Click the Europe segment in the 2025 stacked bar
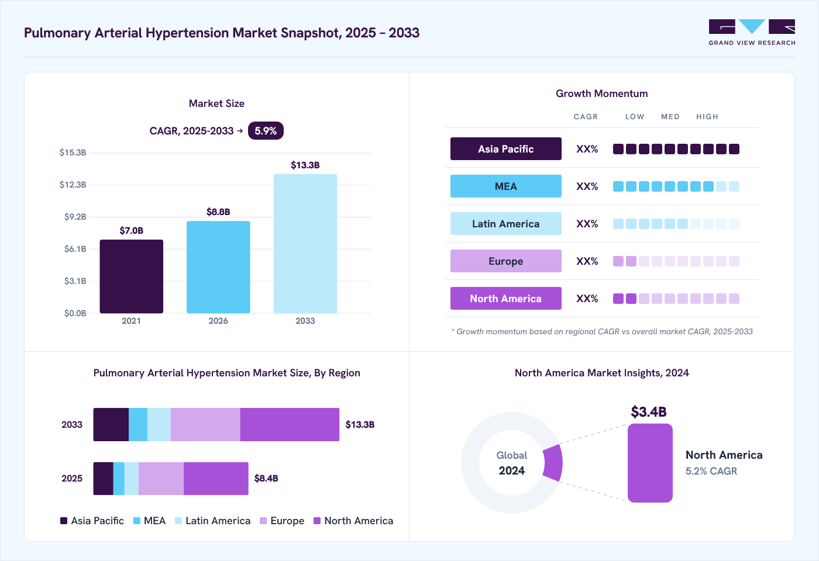 coord(161,479)
